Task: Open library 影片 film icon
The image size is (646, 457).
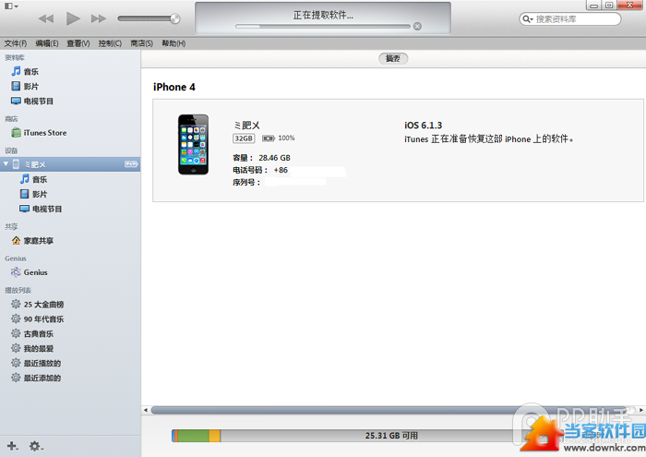Action: pos(16,86)
